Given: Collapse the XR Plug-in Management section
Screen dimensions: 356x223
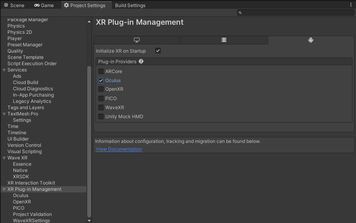Looking at the screenshot, I should pos(4,189).
